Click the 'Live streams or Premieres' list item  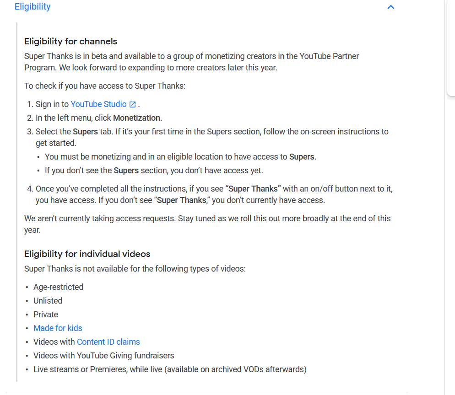(170, 369)
